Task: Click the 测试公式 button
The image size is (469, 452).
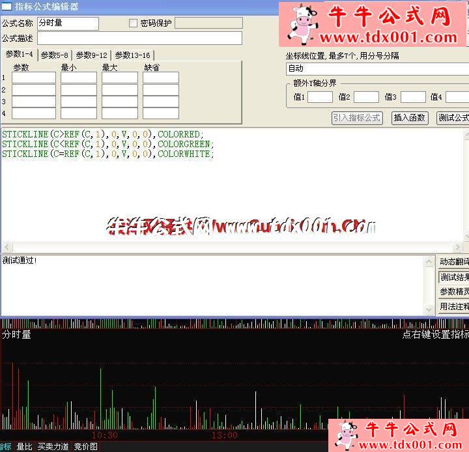Action: [x=453, y=118]
